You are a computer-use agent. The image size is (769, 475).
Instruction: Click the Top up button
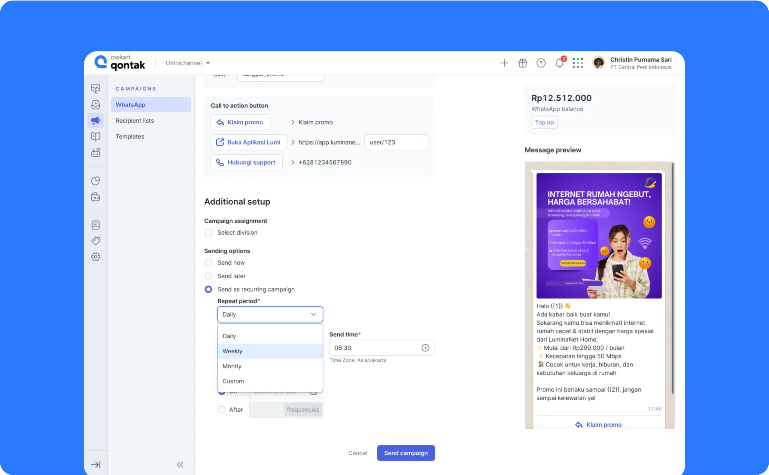[544, 122]
